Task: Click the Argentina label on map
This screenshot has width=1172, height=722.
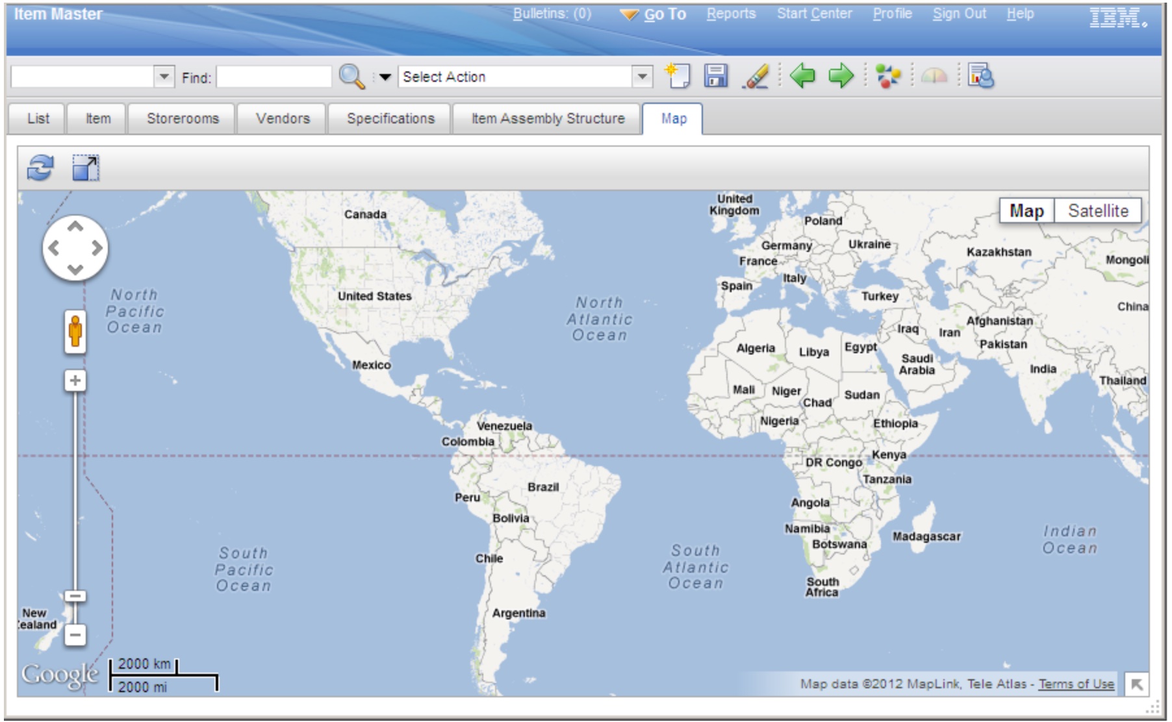Action: 518,613
